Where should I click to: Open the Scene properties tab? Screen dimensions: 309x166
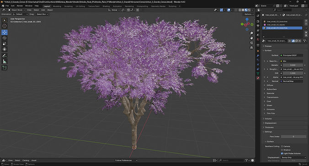pos(258,35)
